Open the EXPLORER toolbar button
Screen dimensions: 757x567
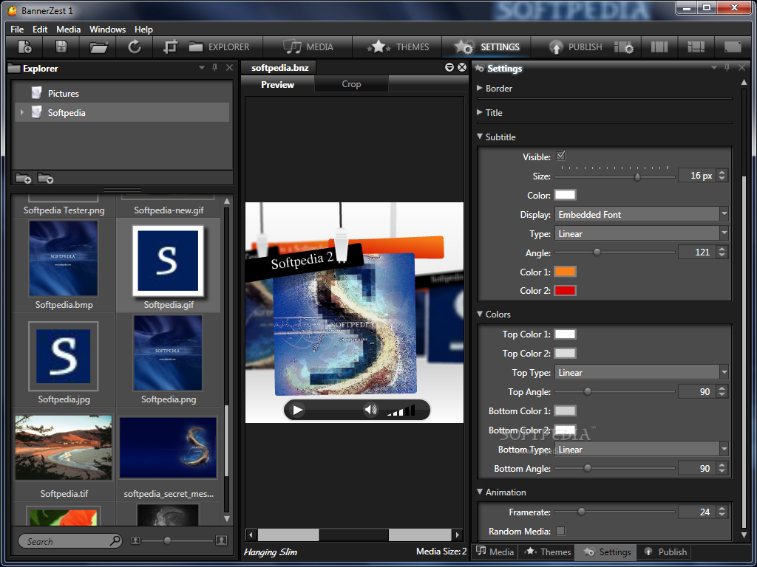tap(219, 47)
